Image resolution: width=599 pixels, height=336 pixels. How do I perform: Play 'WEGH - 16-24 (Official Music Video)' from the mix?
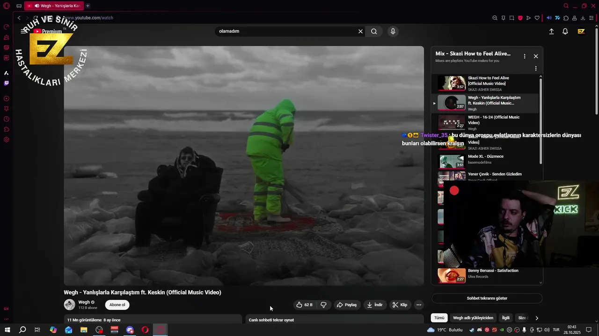(485, 123)
